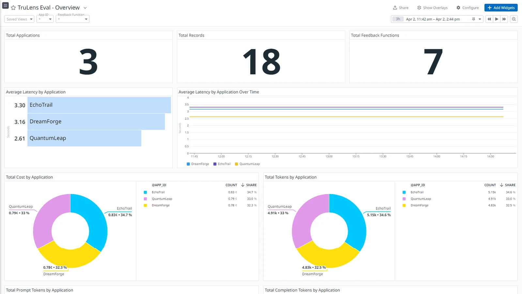Step forward in time with fast-forward icon
The image size is (522, 294).
(x=504, y=19)
